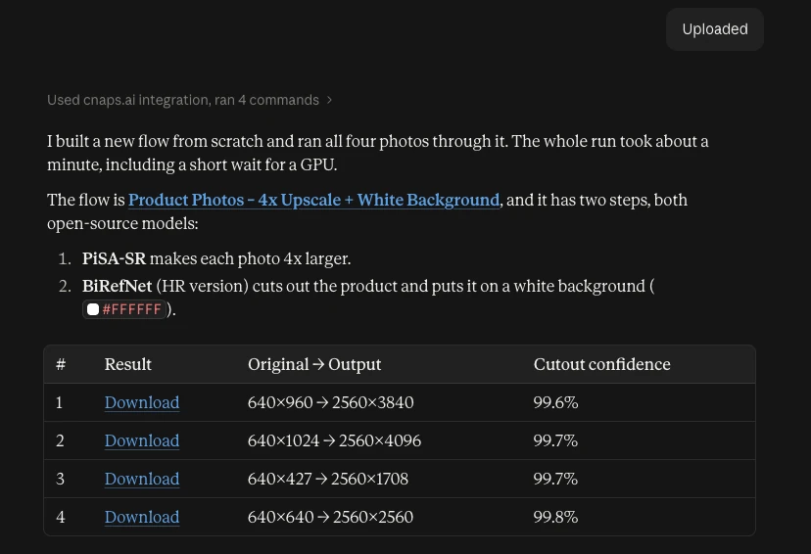The height and width of the screenshot is (554, 811).
Task: Download result for row 1
Action: tap(142, 402)
